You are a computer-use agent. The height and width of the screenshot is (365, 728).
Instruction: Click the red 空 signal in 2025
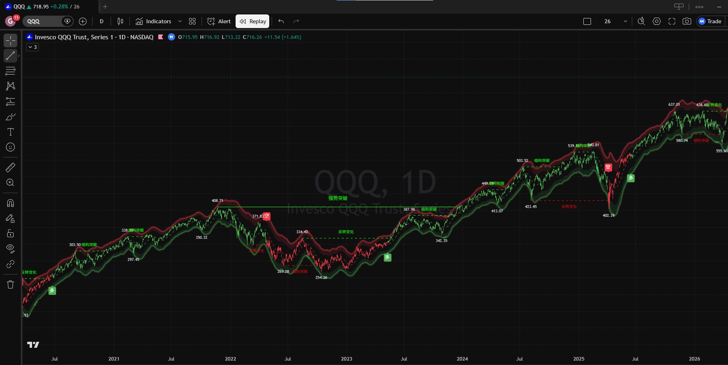(608, 167)
